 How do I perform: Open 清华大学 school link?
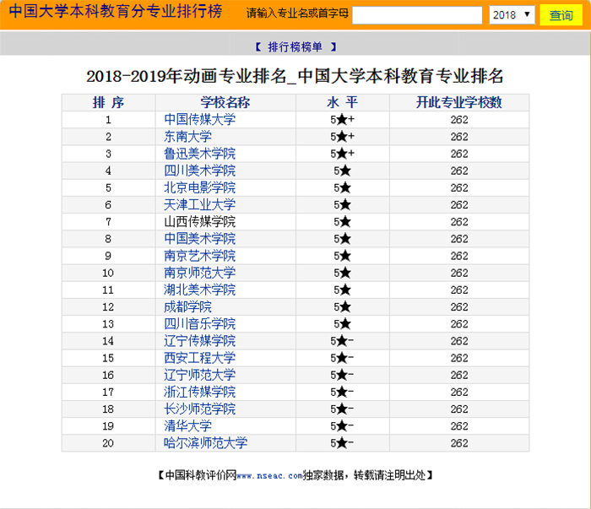point(187,426)
